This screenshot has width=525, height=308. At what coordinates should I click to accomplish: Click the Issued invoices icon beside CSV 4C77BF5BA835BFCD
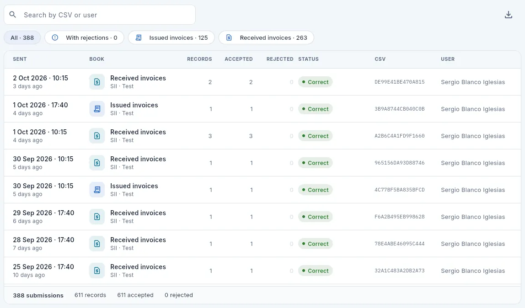(x=97, y=190)
